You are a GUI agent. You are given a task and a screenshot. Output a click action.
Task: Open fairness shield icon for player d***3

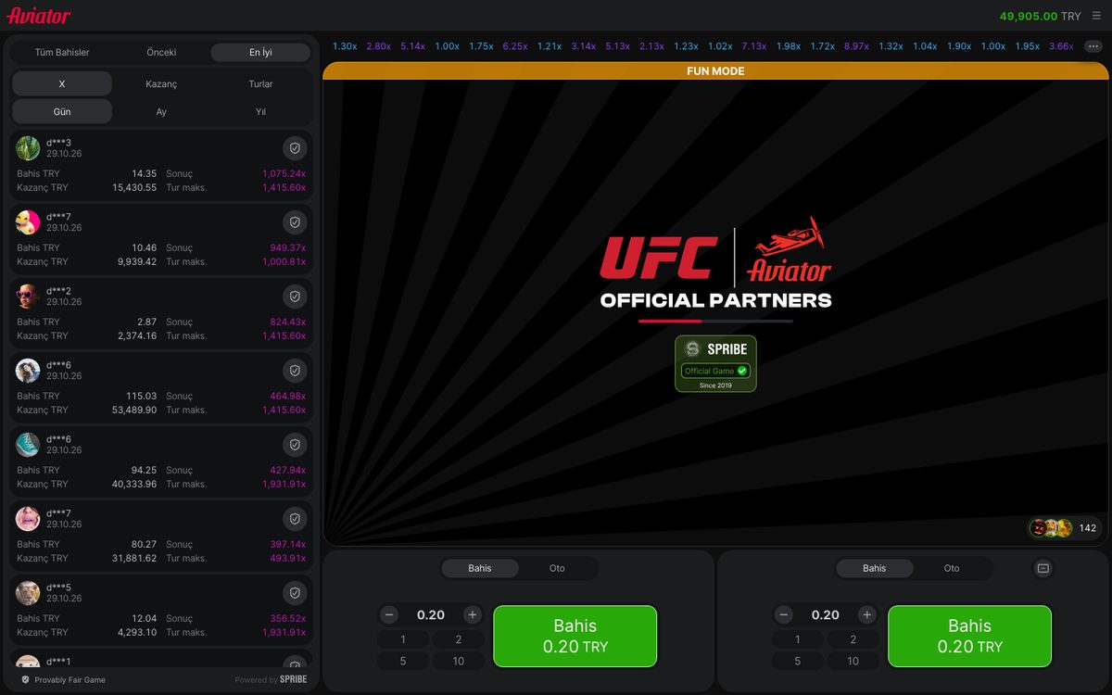pyautogui.click(x=295, y=148)
